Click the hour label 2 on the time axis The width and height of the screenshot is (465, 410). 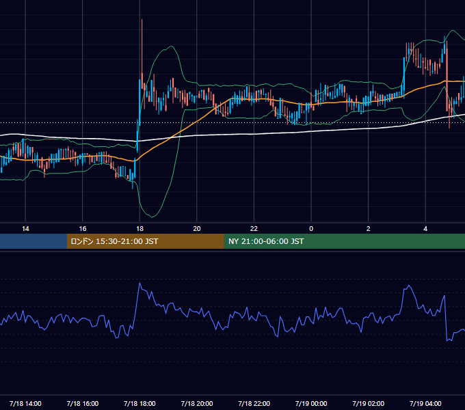369,229
